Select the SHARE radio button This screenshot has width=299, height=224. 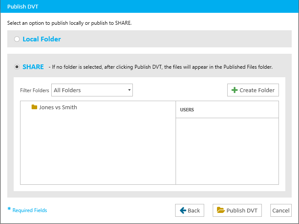[x=17, y=67]
